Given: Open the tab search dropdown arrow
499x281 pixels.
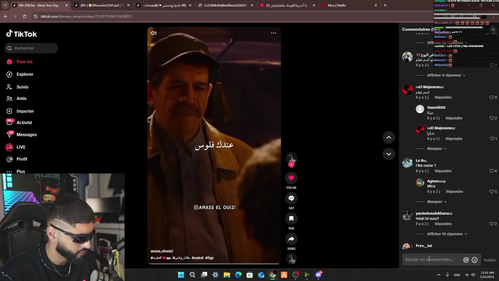Looking at the screenshot, I should [4, 5].
